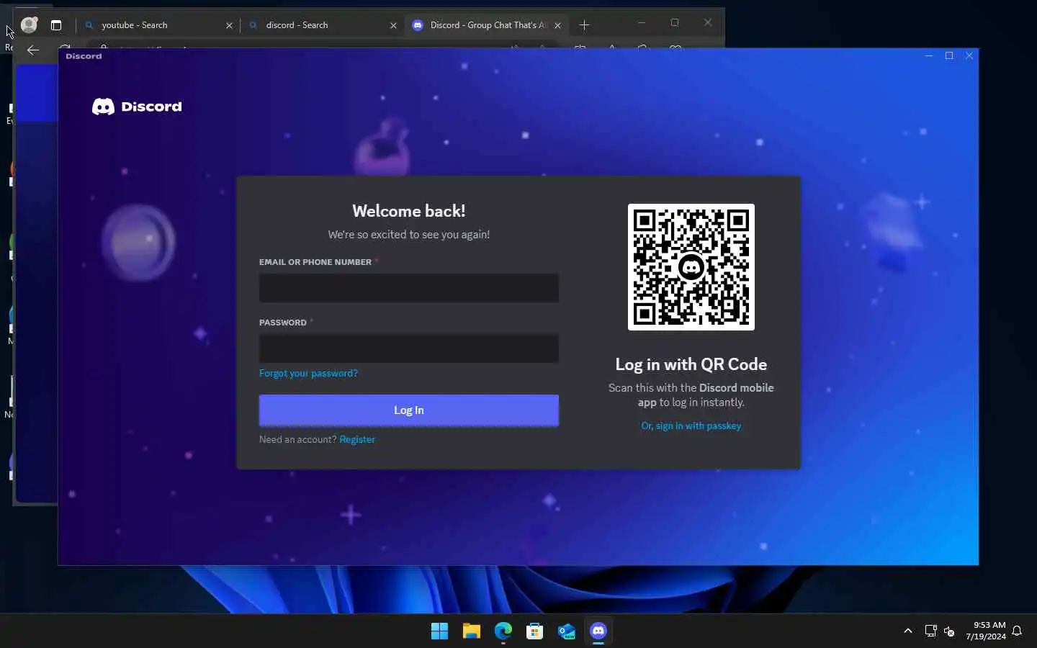Minimize the Edge browser window
1037x648 pixels.
(x=642, y=23)
